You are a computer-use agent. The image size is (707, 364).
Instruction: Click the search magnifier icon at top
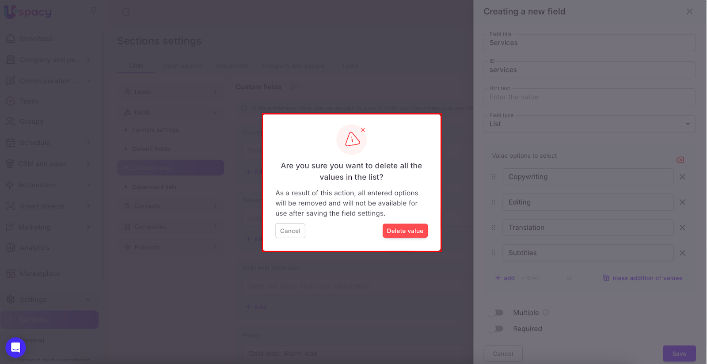tap(126, 12)
